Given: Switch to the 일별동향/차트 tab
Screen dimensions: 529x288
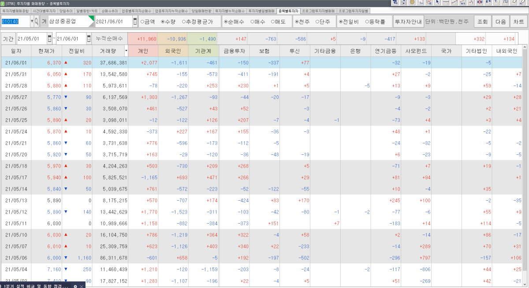Looking at the screenshot, I should (87, 11).
